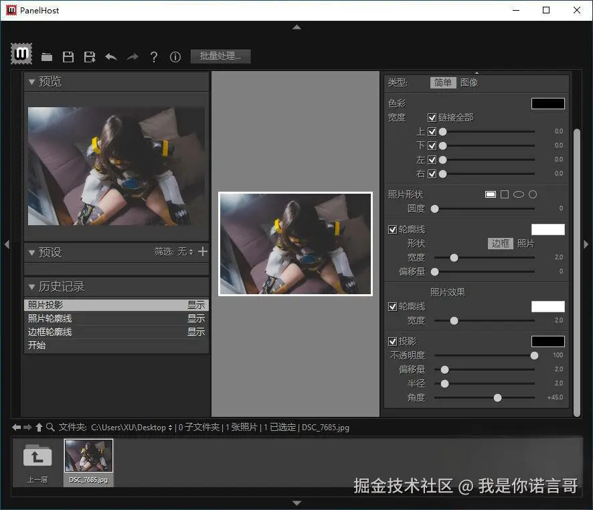This screenshot has height=510, width=593.
Task: Toggle the 下 width checkbox
Action: pos(432,146)
